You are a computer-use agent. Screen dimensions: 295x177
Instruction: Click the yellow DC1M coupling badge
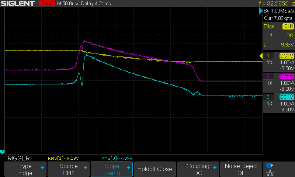click(x=287, y=56)
